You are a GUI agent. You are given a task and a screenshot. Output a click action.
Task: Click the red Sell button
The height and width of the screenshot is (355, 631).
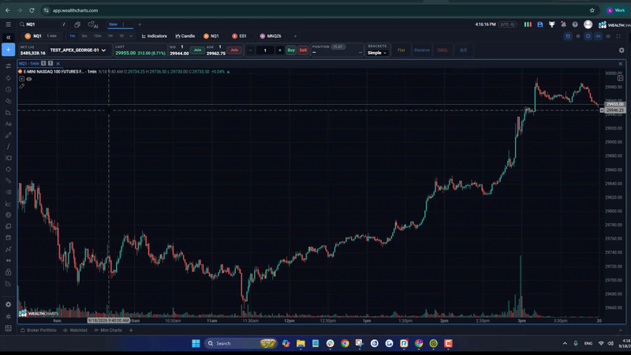[x=303, y=50]
